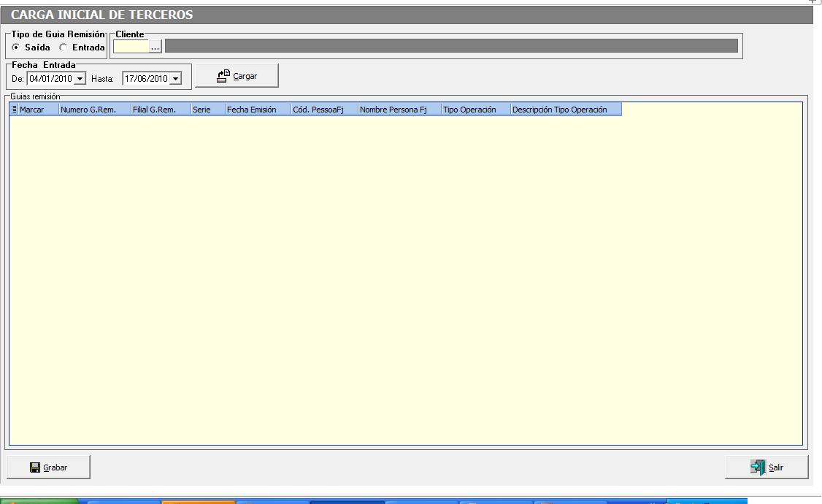Click inside the De date field
The height and width of the screenshot is (504, 822).
coord(51,79)
